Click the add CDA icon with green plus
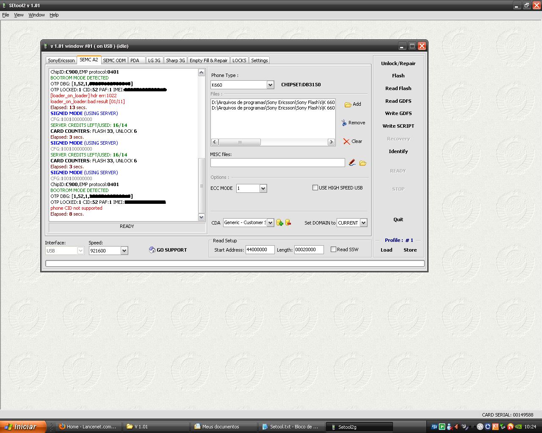Screen dimensions: 542x433 279,222
